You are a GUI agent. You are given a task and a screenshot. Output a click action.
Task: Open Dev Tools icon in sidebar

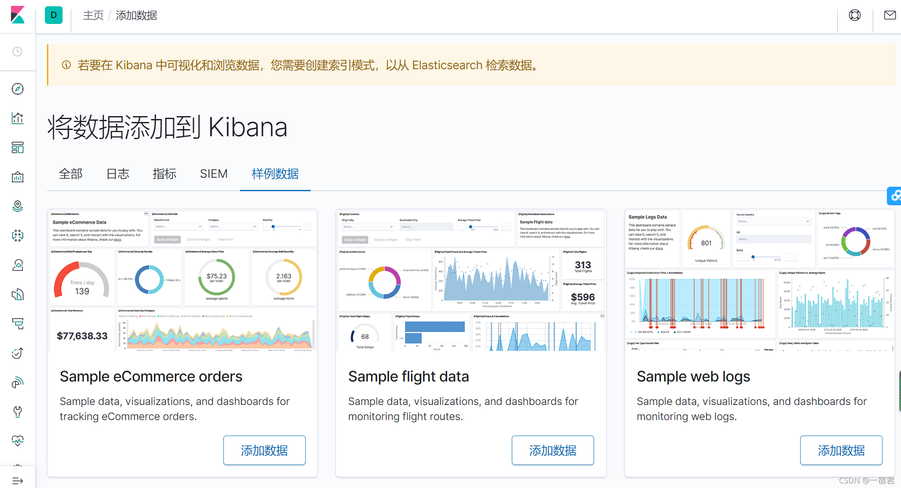coord(17,412)
